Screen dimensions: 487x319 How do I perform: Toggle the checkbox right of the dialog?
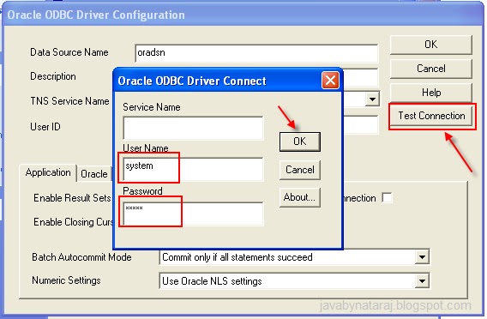click(387, 197)
